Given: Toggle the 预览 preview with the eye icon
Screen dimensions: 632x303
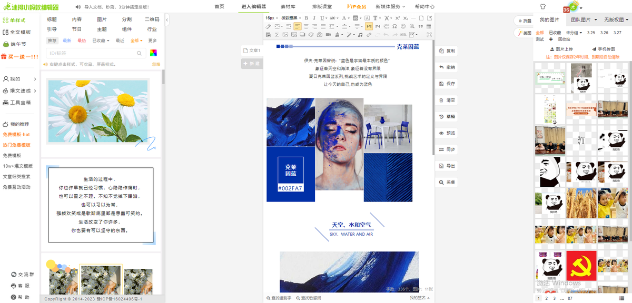Looking at the screenshot, I should click(x=447, y=134).
